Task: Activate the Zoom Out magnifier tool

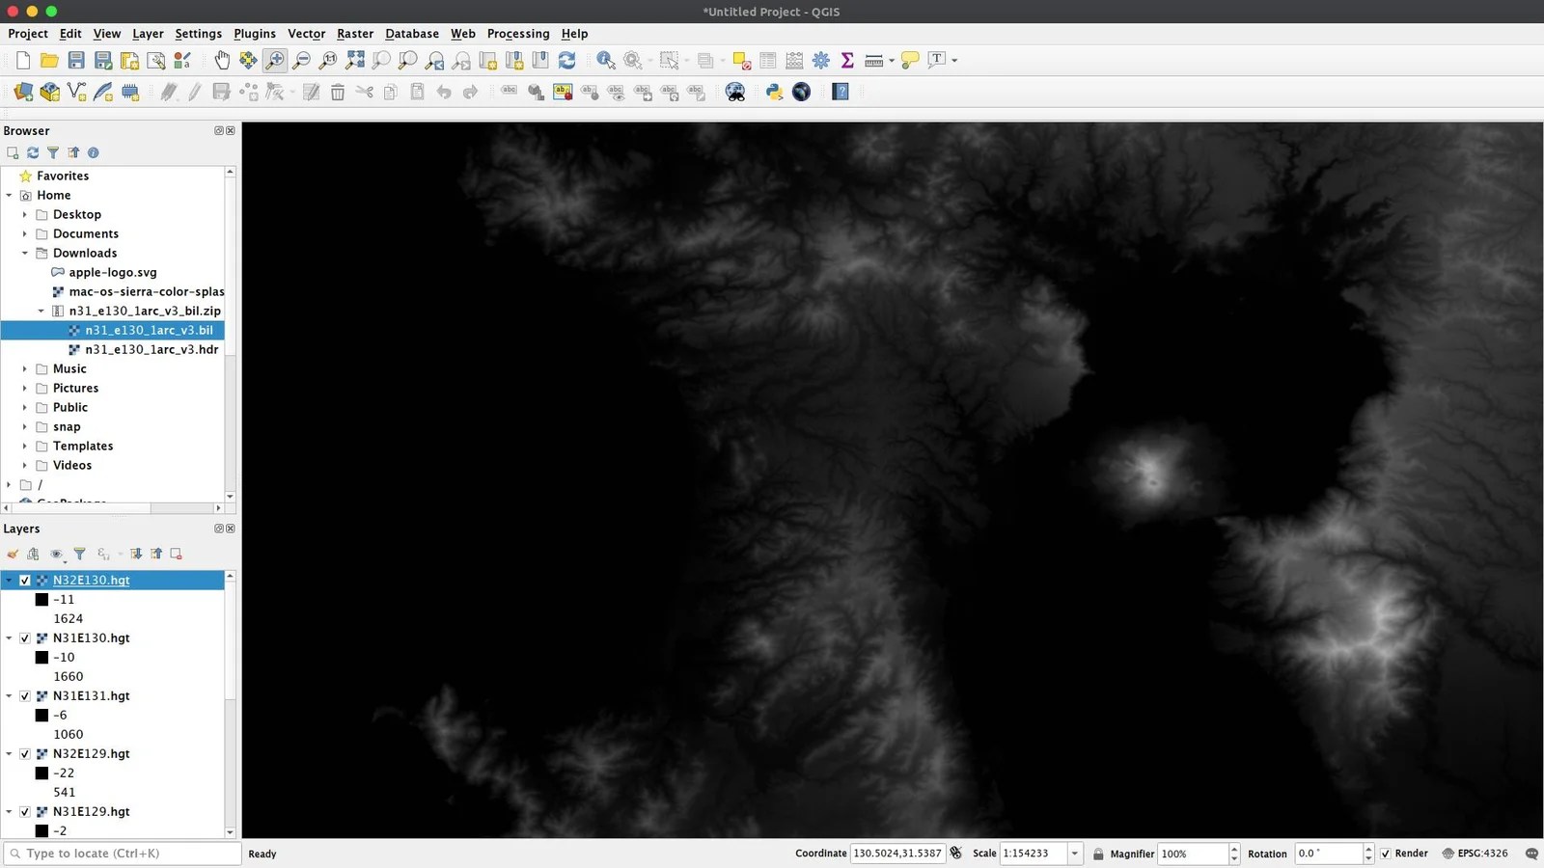Action: coord(302,61)
